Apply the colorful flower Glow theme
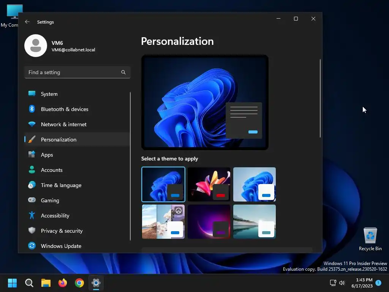 tap(209, 184)
